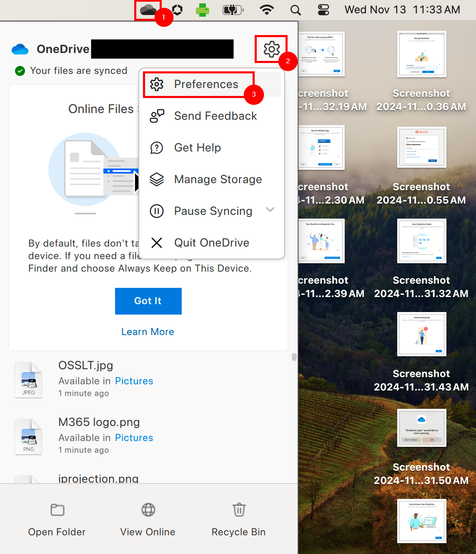Open Control Center in menu bar
The width and height of the screenshot is (476, 554).
coord(323,10)
